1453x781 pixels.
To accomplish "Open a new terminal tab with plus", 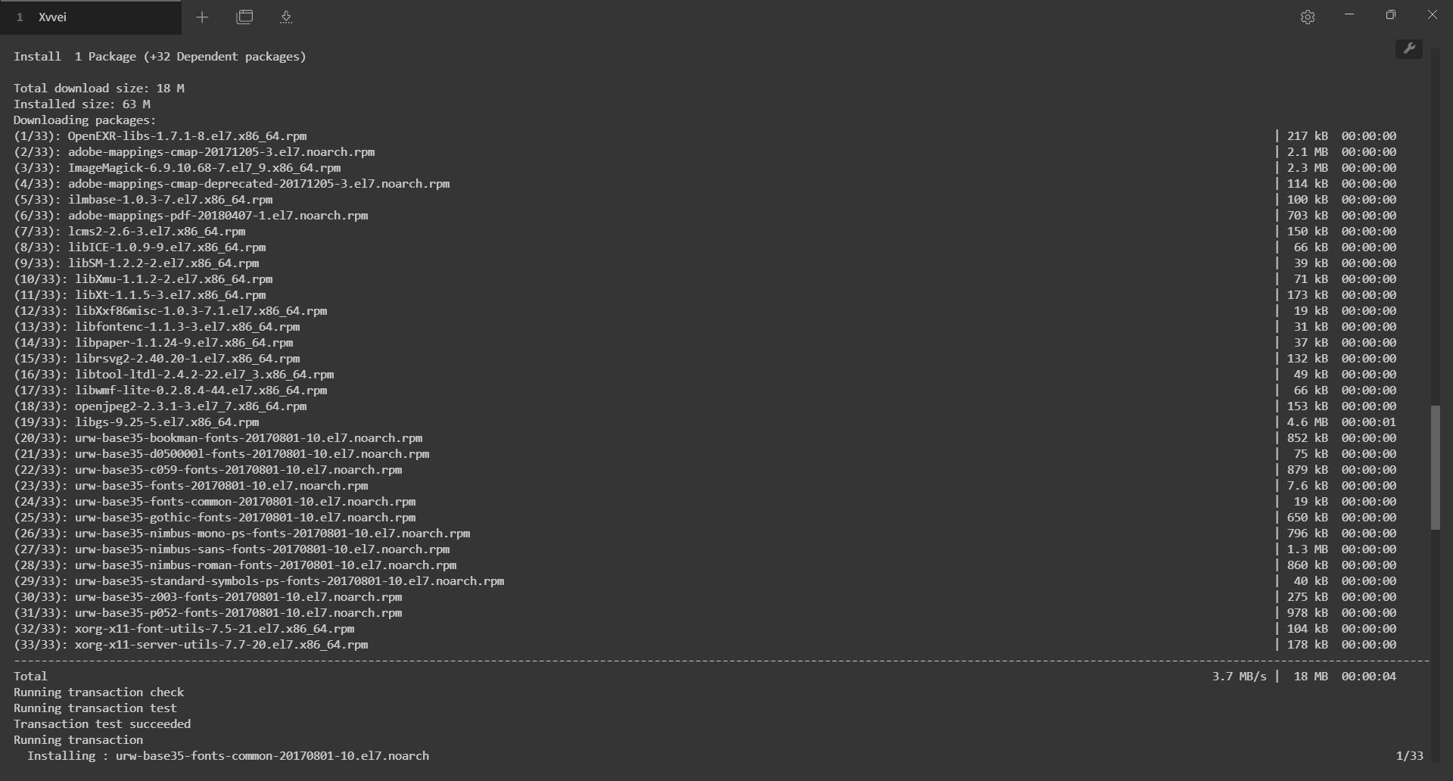I will click(202, 17).
